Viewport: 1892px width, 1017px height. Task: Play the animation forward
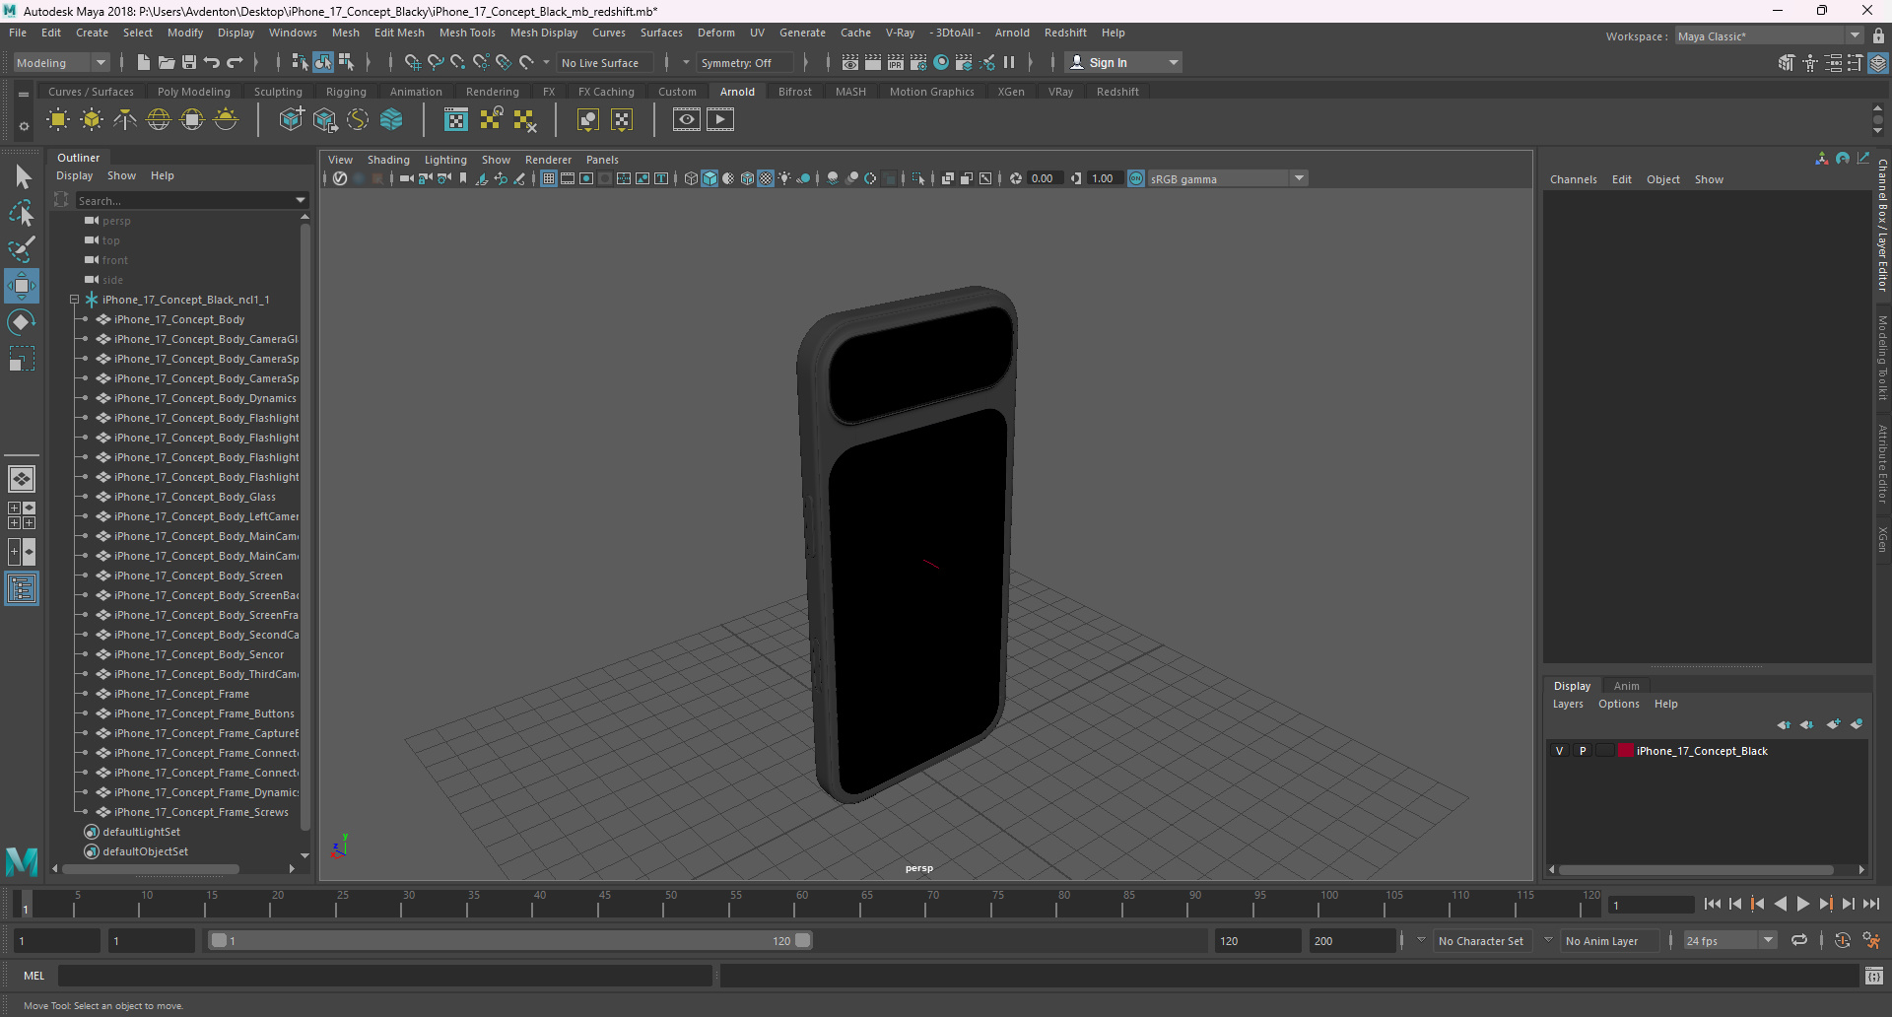click(1802, 904)
